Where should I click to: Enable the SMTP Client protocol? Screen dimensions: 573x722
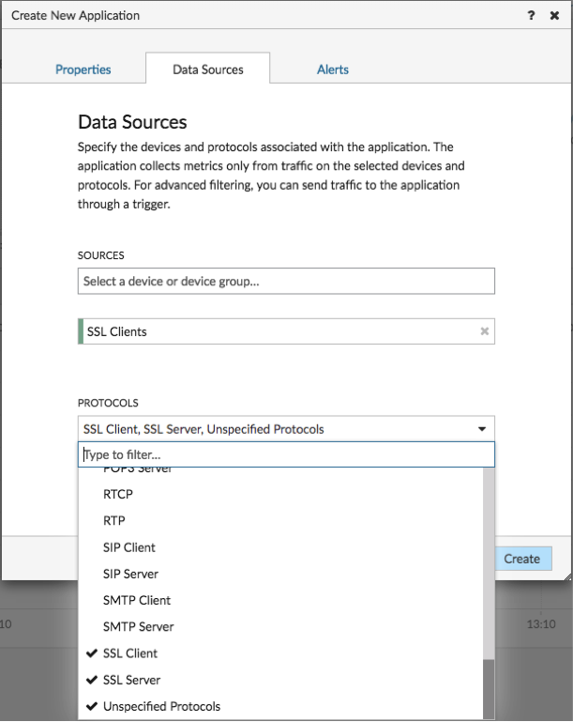tap(280, 600)
